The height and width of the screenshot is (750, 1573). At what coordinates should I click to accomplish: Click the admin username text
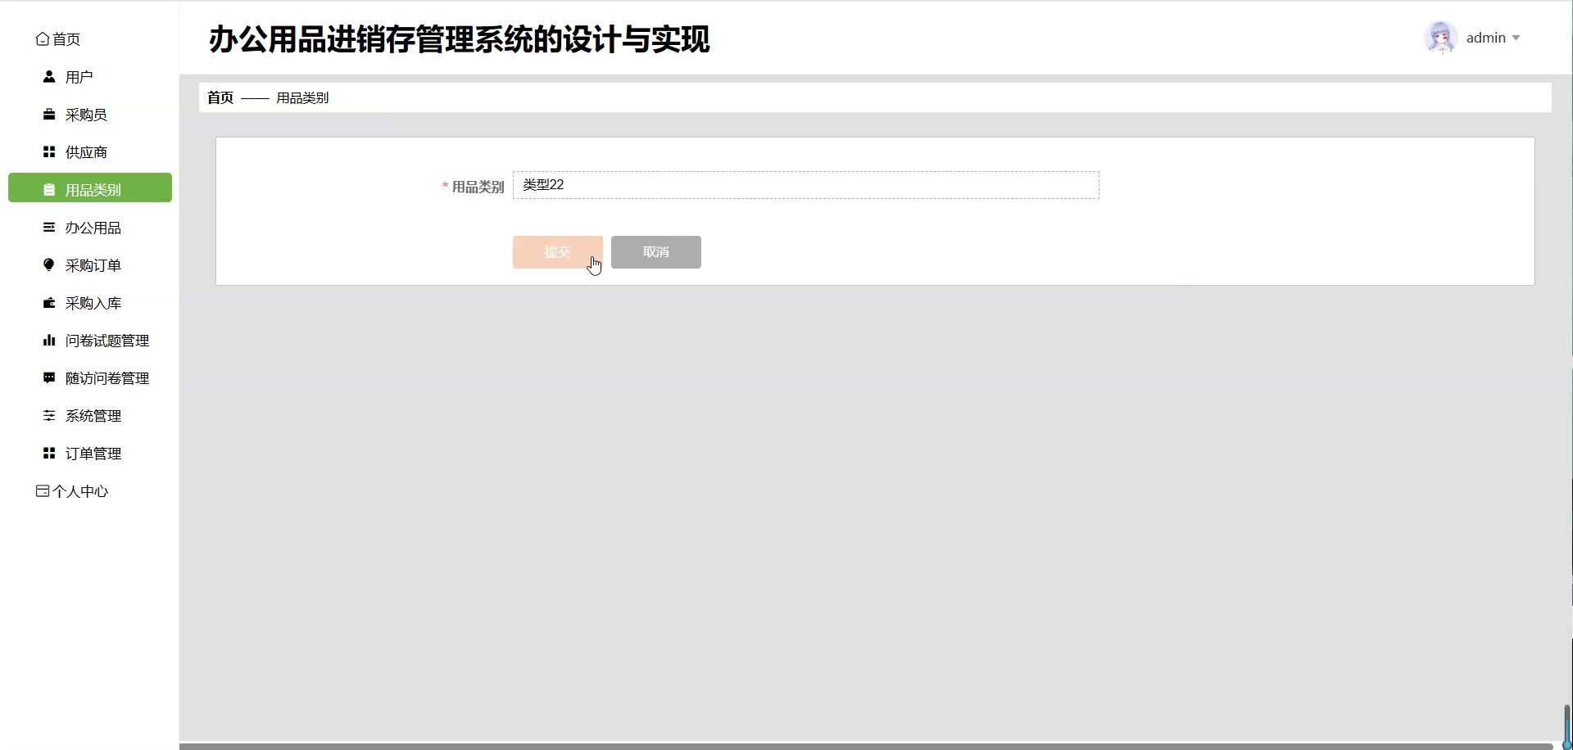(1486, 38)
